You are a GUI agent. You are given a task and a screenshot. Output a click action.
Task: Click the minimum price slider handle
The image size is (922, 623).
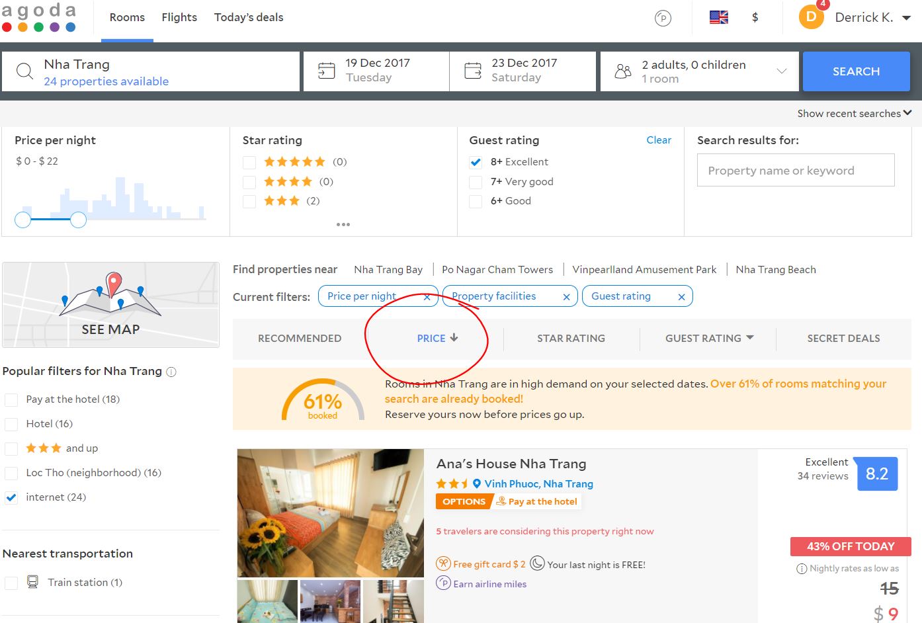[x=23, y=220]
